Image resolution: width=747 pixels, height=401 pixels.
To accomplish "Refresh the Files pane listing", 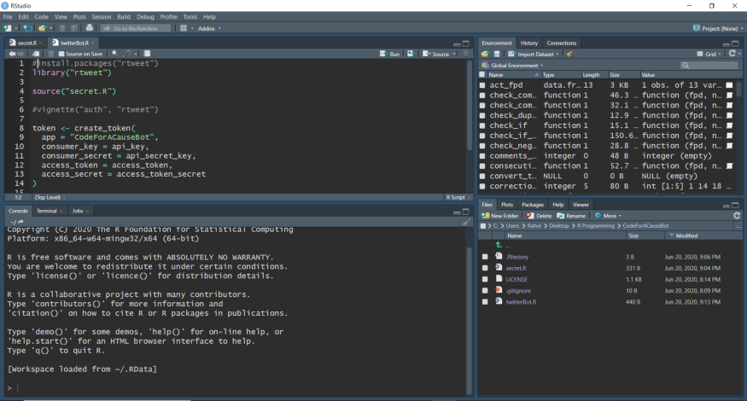I will click(736, 216).
